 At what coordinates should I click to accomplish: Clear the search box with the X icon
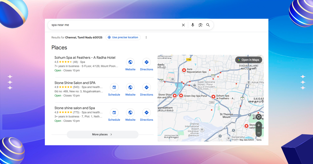[183, 25]
